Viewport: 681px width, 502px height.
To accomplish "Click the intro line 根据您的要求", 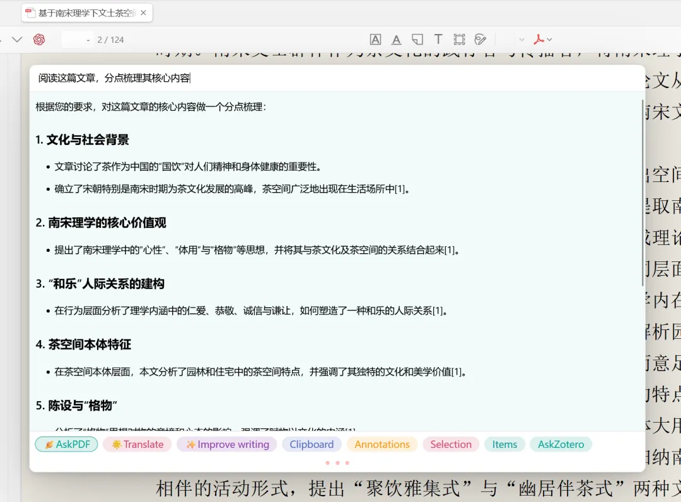I will pyautogui.click(x=151, y=106).
